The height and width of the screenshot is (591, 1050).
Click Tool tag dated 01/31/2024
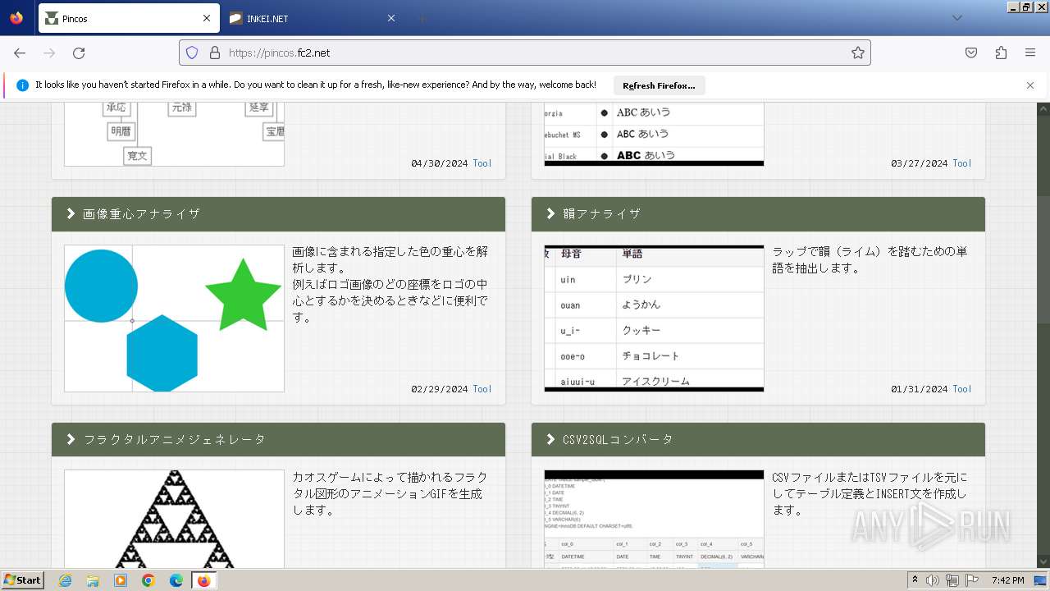coord(962,389)
